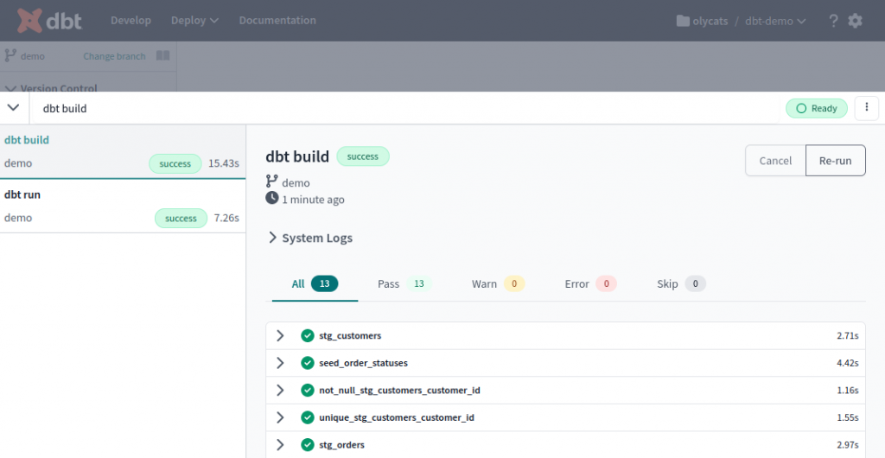The height and width of the screenshot is (458, 885).
Task: Click the 7.26s duration text
Action: point(226,218)
